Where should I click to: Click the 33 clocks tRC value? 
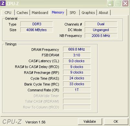click(x=77, y=84)
